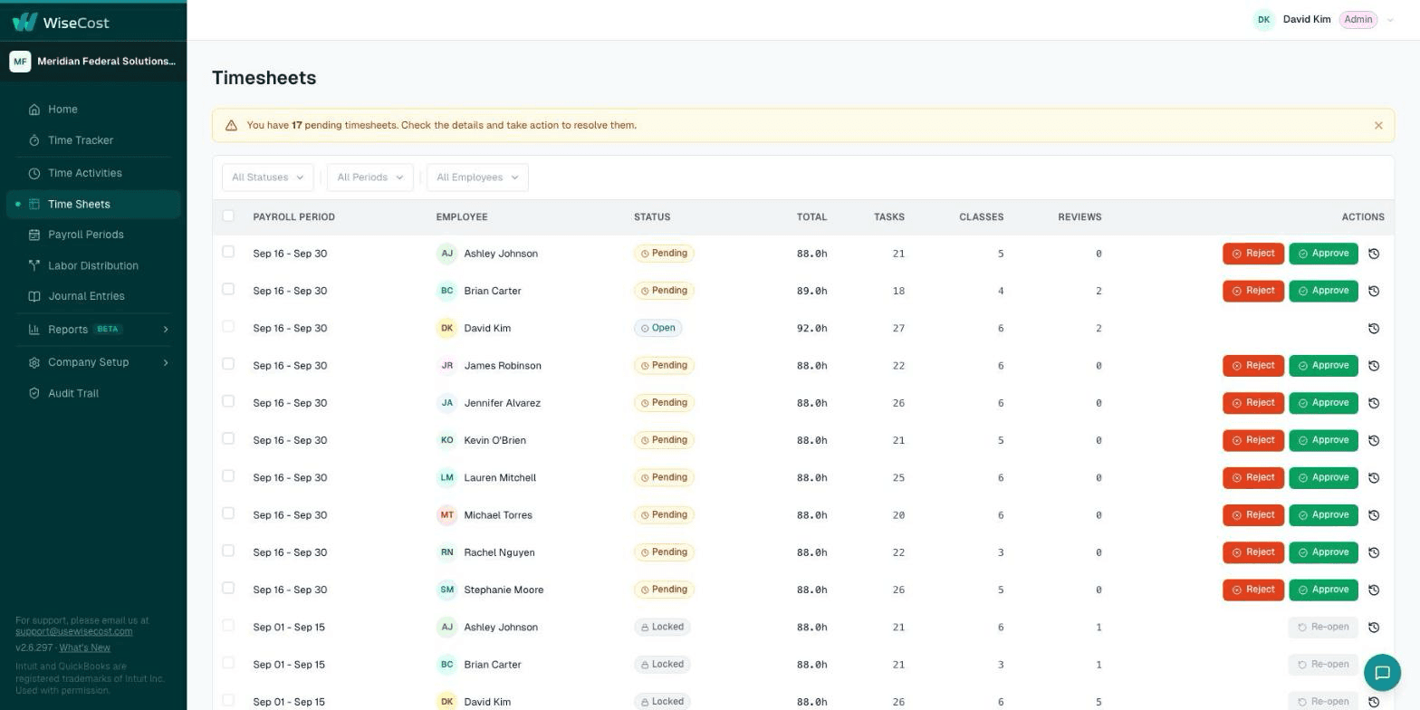Open the What's New link

click(x=84, y=648)
